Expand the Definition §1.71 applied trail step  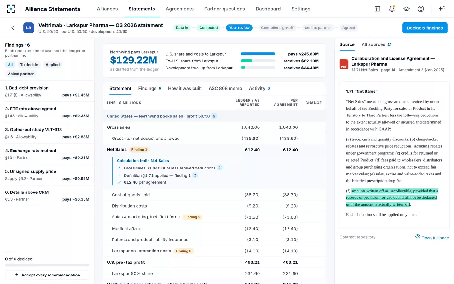point(119,175)
